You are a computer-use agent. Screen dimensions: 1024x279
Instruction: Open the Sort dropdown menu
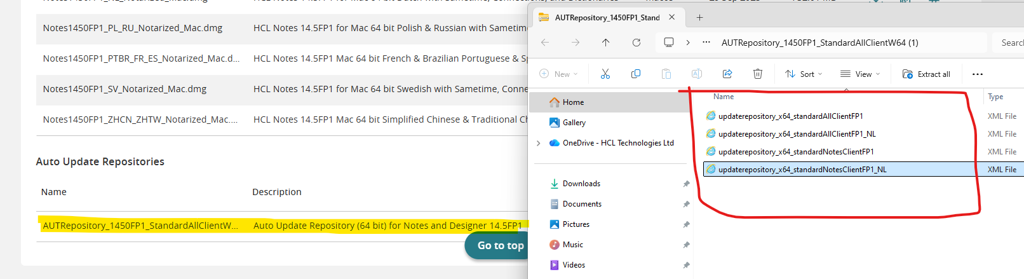pyautogui.click(x=803, y=74)
